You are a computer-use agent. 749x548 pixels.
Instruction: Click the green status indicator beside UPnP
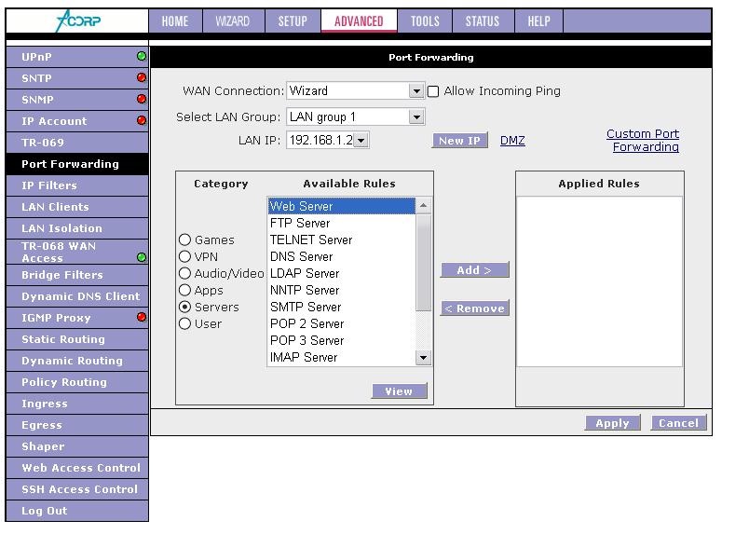pyautogui.click(x=142, y=57)
